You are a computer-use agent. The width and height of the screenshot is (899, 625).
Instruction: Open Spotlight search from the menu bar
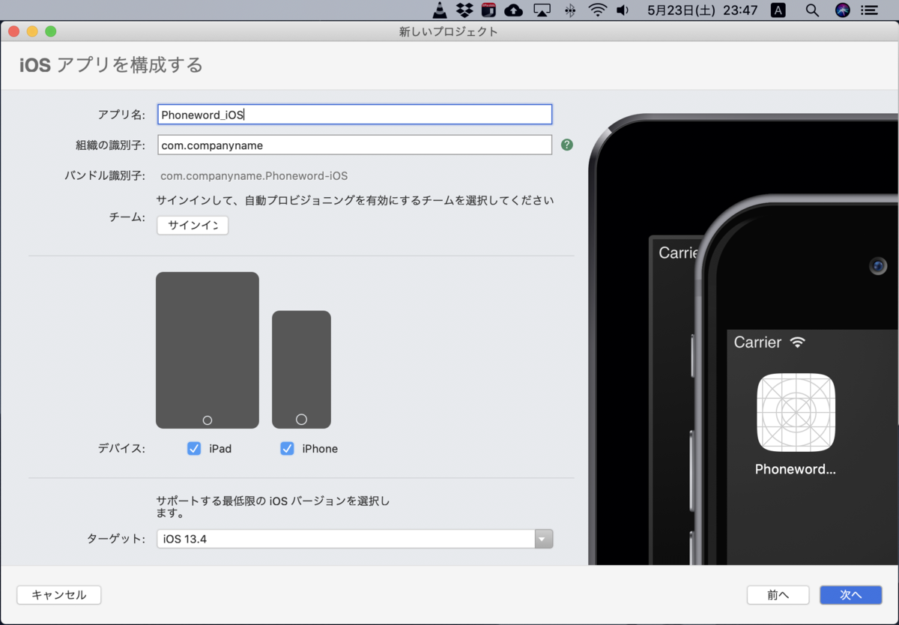coord(812,10)
